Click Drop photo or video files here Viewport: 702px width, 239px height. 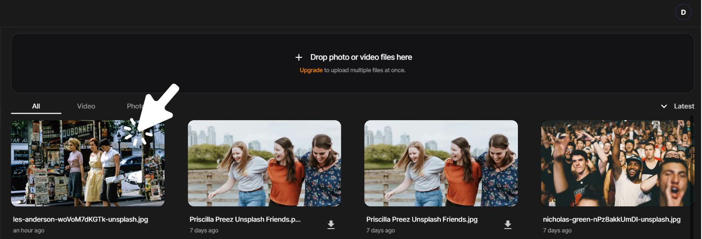click(x=361, y=57)
